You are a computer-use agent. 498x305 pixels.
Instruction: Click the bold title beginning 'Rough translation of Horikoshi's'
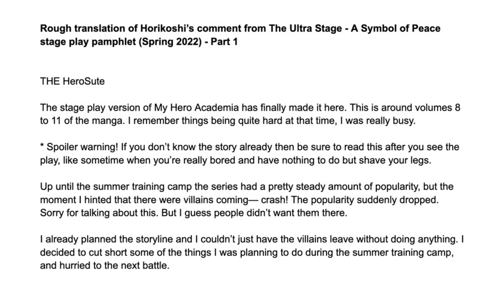click(240, 35)
